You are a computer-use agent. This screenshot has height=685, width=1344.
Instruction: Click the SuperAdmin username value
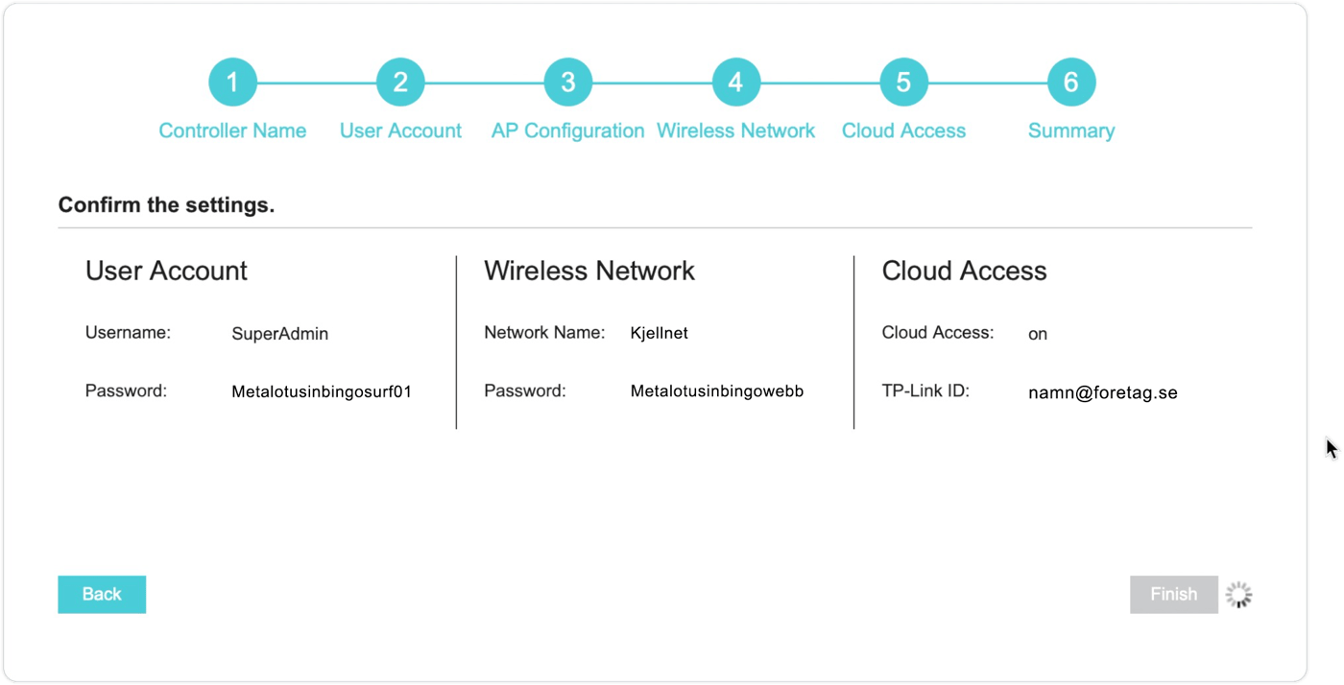[279, 334]
